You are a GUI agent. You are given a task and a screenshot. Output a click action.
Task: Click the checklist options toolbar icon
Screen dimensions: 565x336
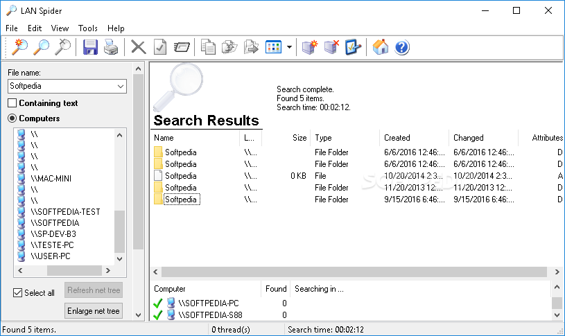353,47
